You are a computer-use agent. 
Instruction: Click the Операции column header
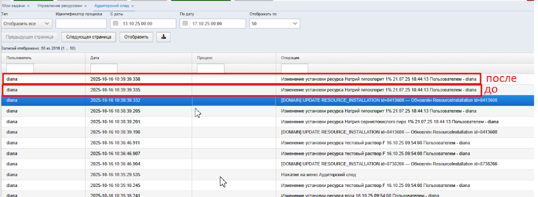click(x=290, y=58)
